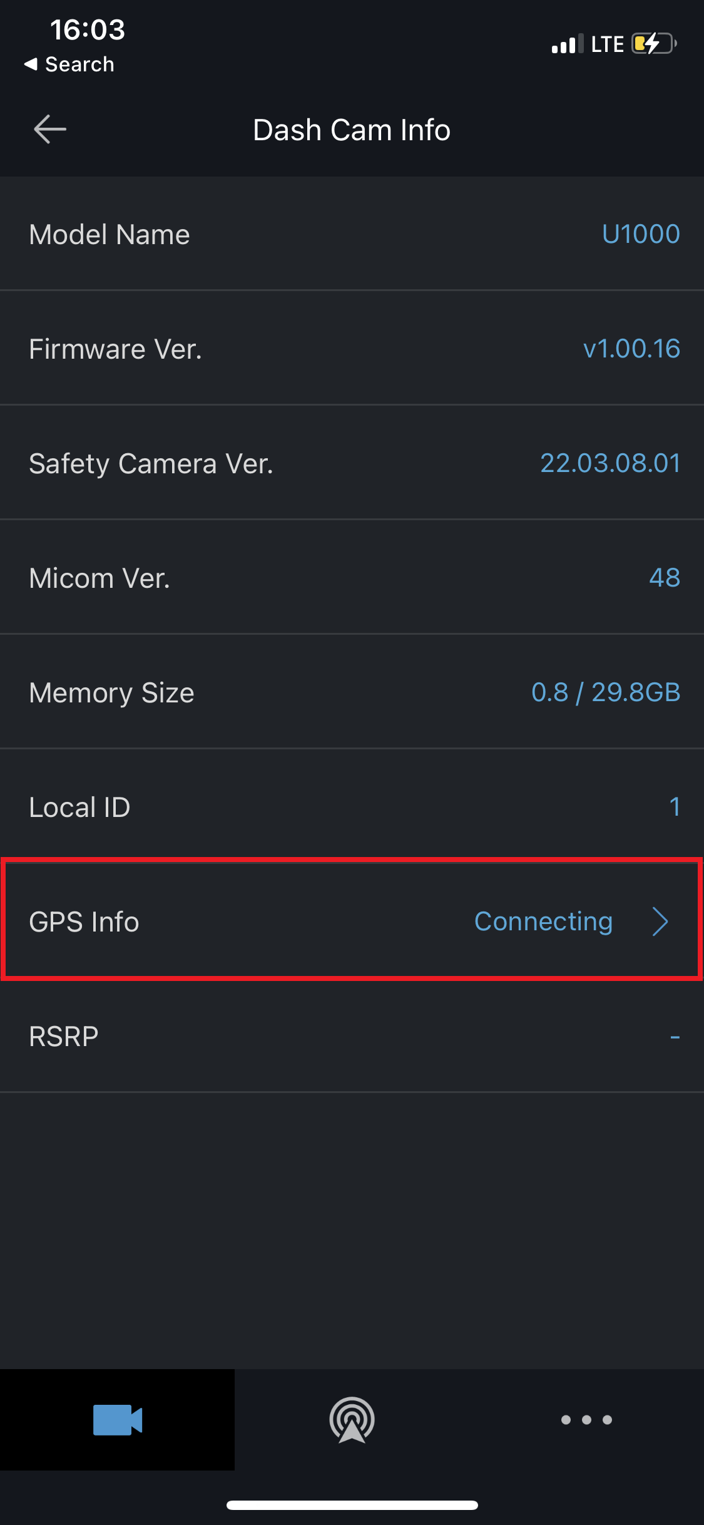704x1525 pixels.
Task: Return to Search via the status bar link
Action: tap(69, 63)
